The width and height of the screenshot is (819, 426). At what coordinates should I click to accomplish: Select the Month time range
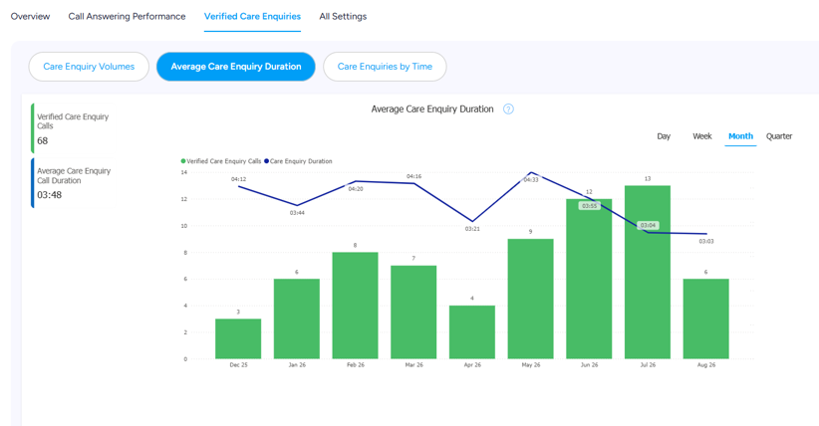tap(740, 136)
